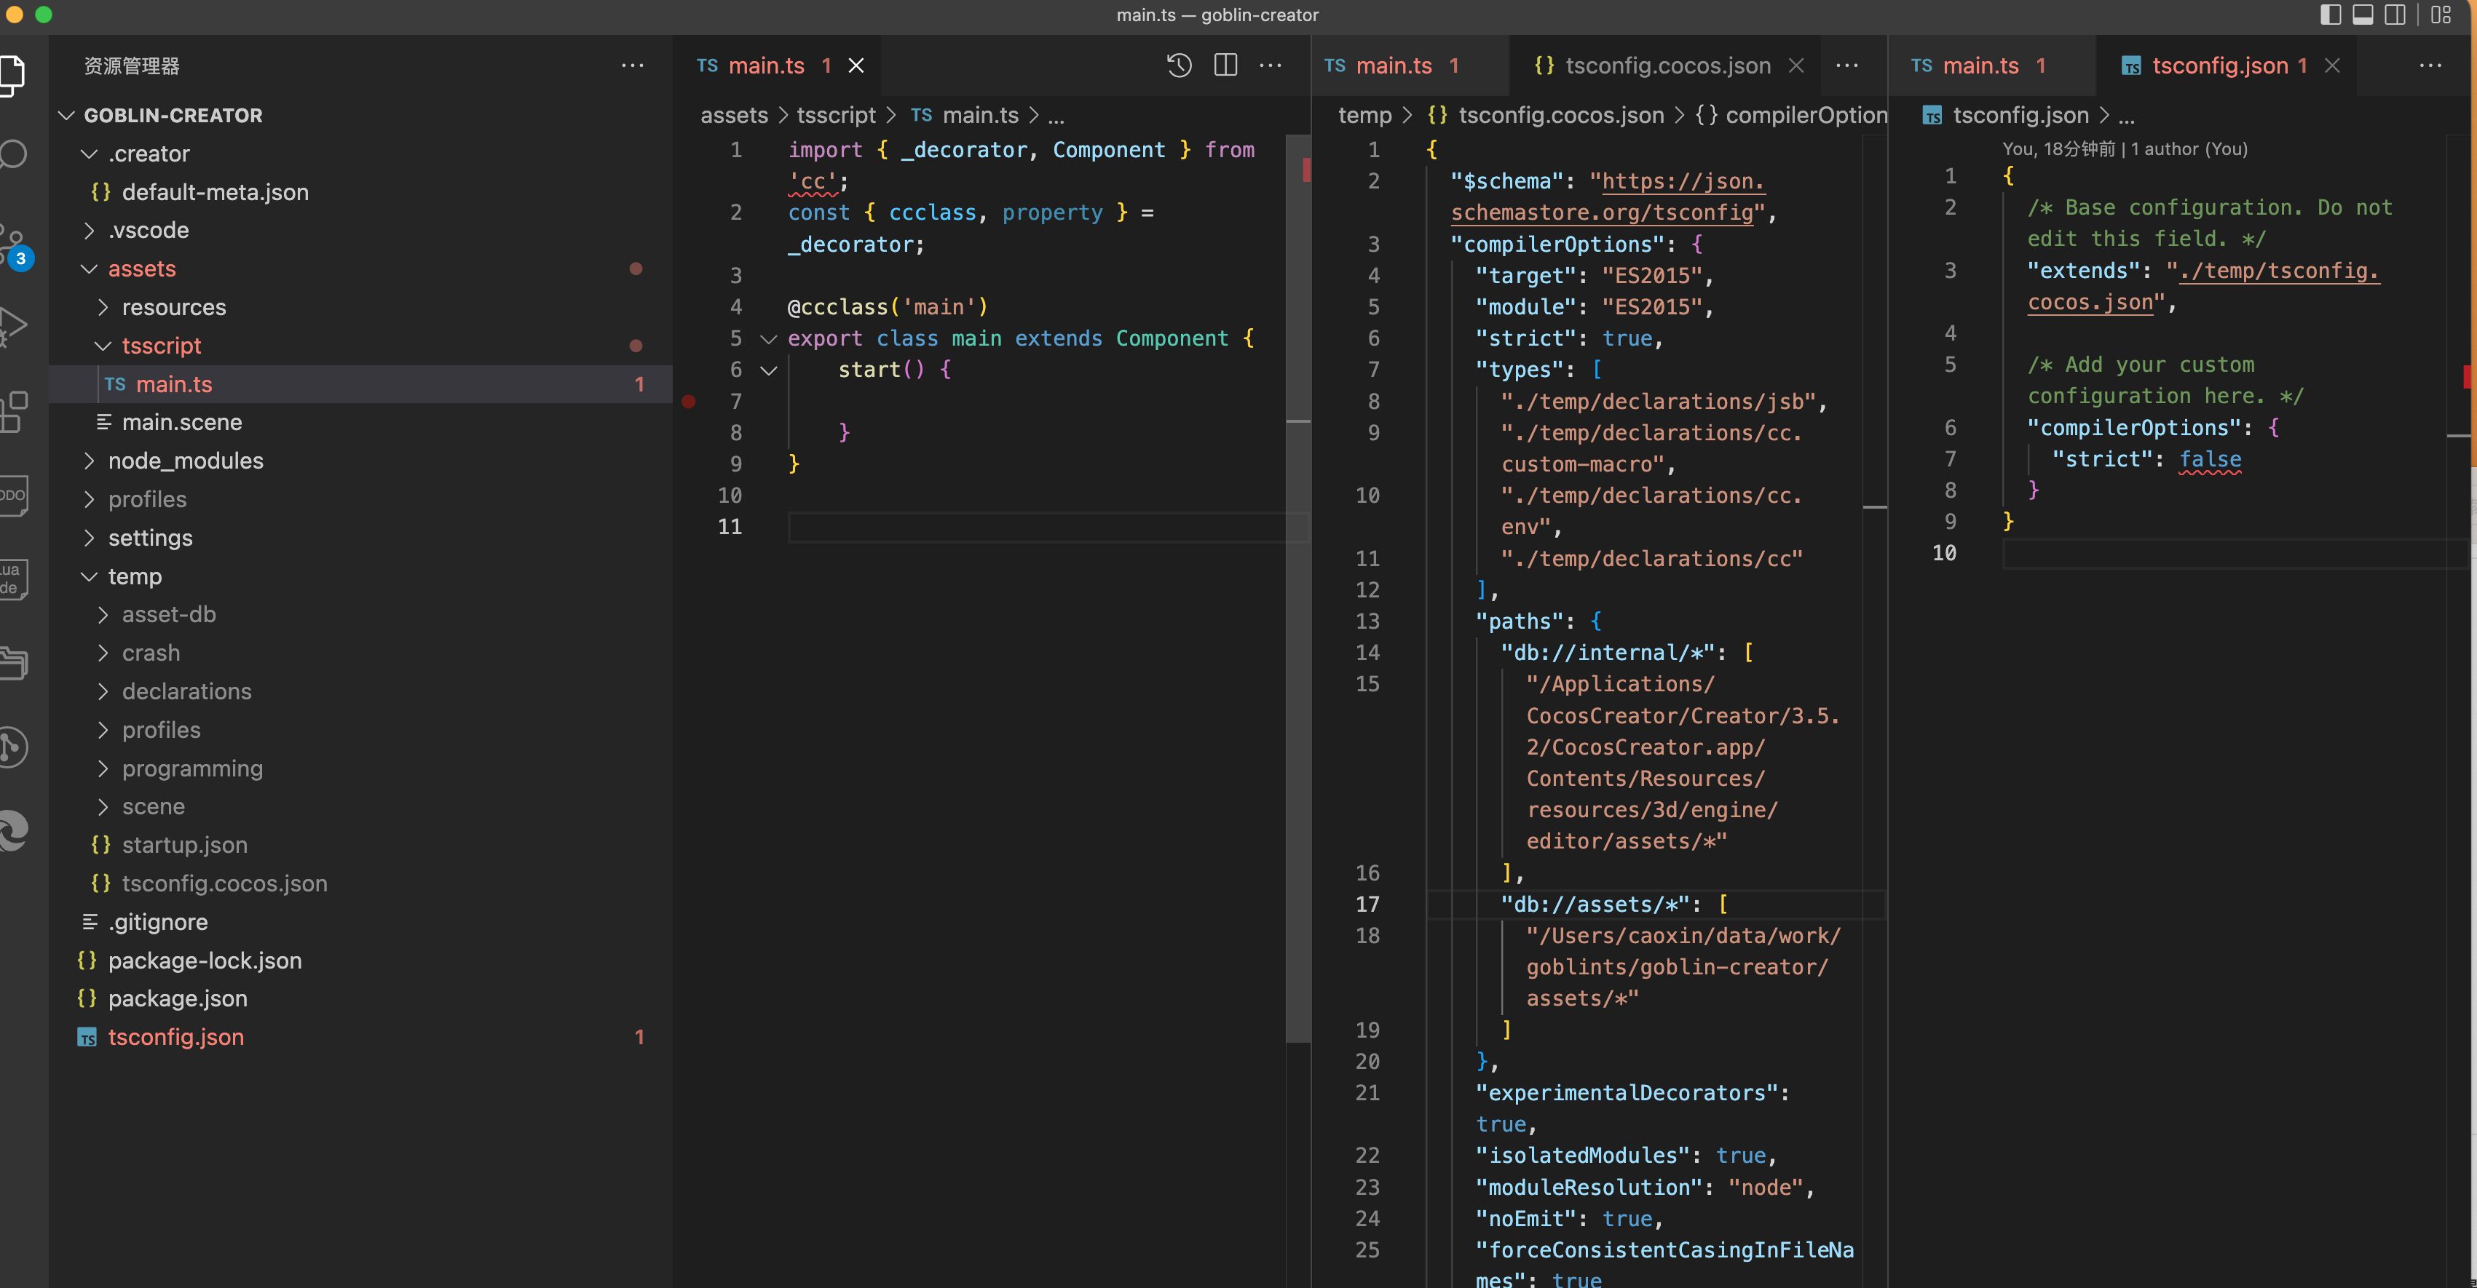The height and width of the screenshot is (1288, 2477).
Task: Toggle the bottom panel visibility button
Action: 2363,15
